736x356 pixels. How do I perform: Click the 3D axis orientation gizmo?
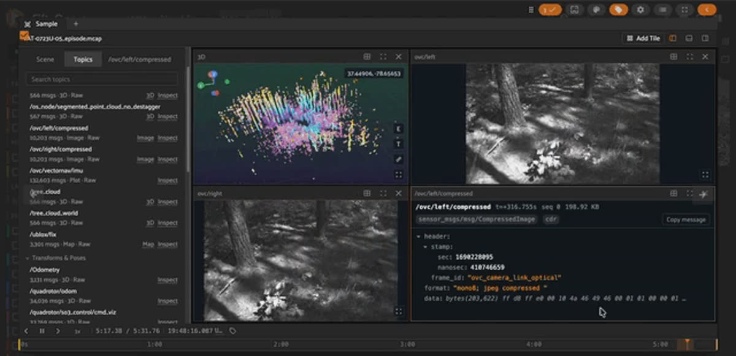pyautogui.click(x=213, y=83)
